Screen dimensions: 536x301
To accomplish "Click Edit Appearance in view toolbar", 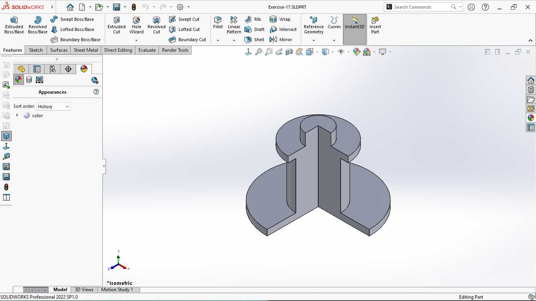I will (x=356, y=52).
